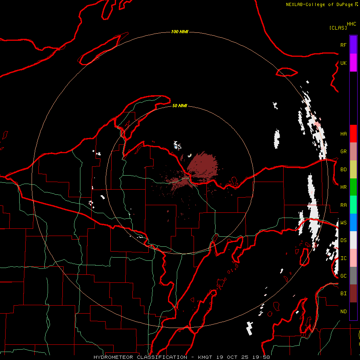Click the HYDROMETEOR CLASSIFICATION title text
This screenshot has width=360, height=360.
140,357
